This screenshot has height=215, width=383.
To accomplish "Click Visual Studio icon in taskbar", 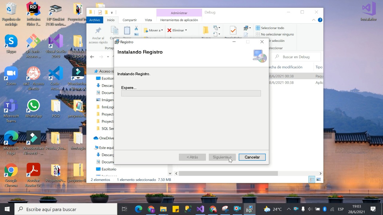I will (200, 209).
